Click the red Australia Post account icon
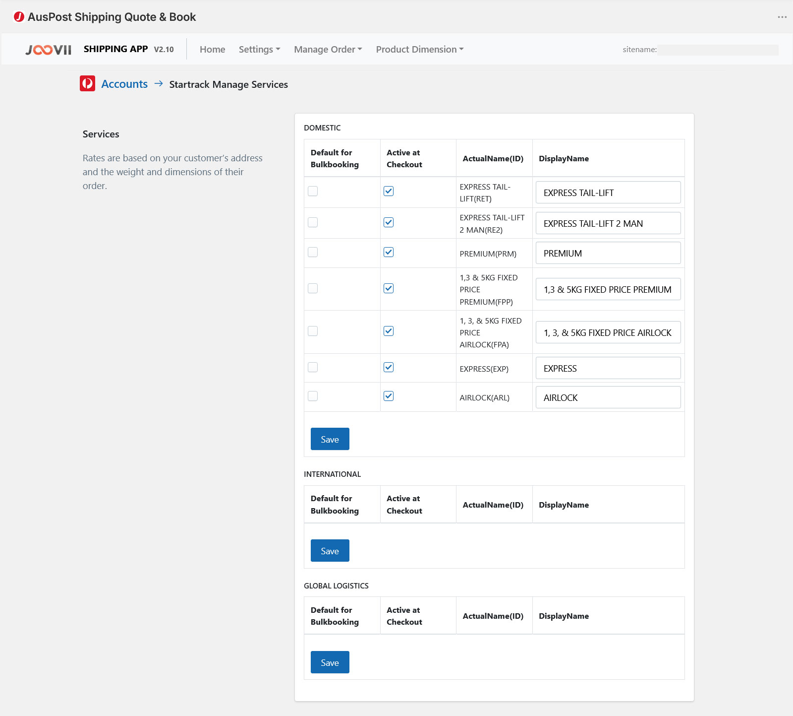This screenshot has height=716, width=793. 87,83
